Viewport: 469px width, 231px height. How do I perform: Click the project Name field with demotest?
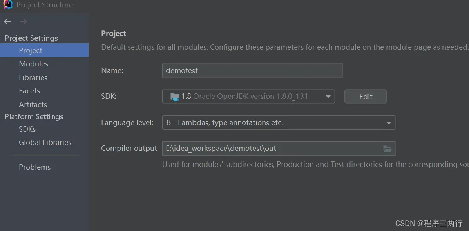pyautogui.click(x=252, y=70)
